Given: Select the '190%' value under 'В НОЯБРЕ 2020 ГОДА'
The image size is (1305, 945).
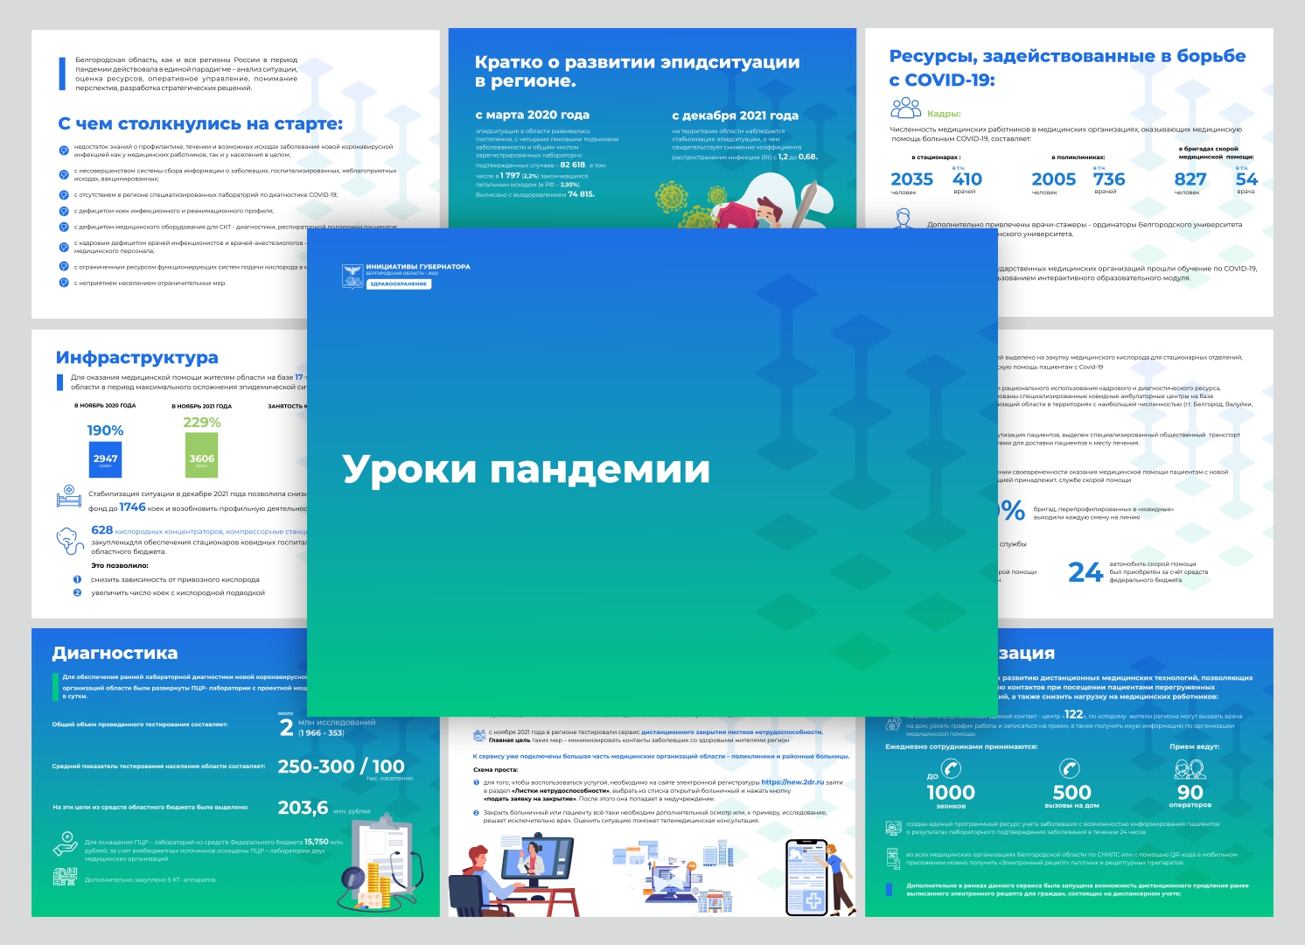Looking at the screenshot, I should 105,430.
